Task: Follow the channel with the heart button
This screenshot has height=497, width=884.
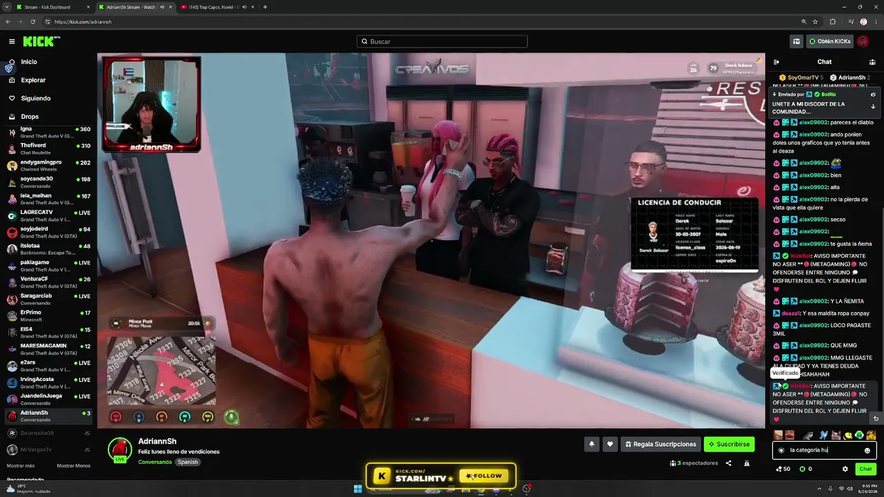Action: [x=610, y=445]
